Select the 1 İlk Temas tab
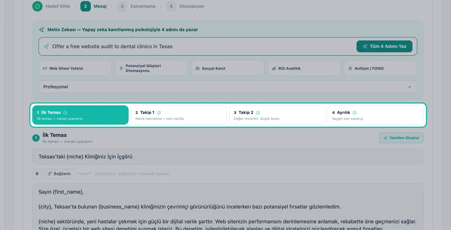 click(x=80, y=115)
